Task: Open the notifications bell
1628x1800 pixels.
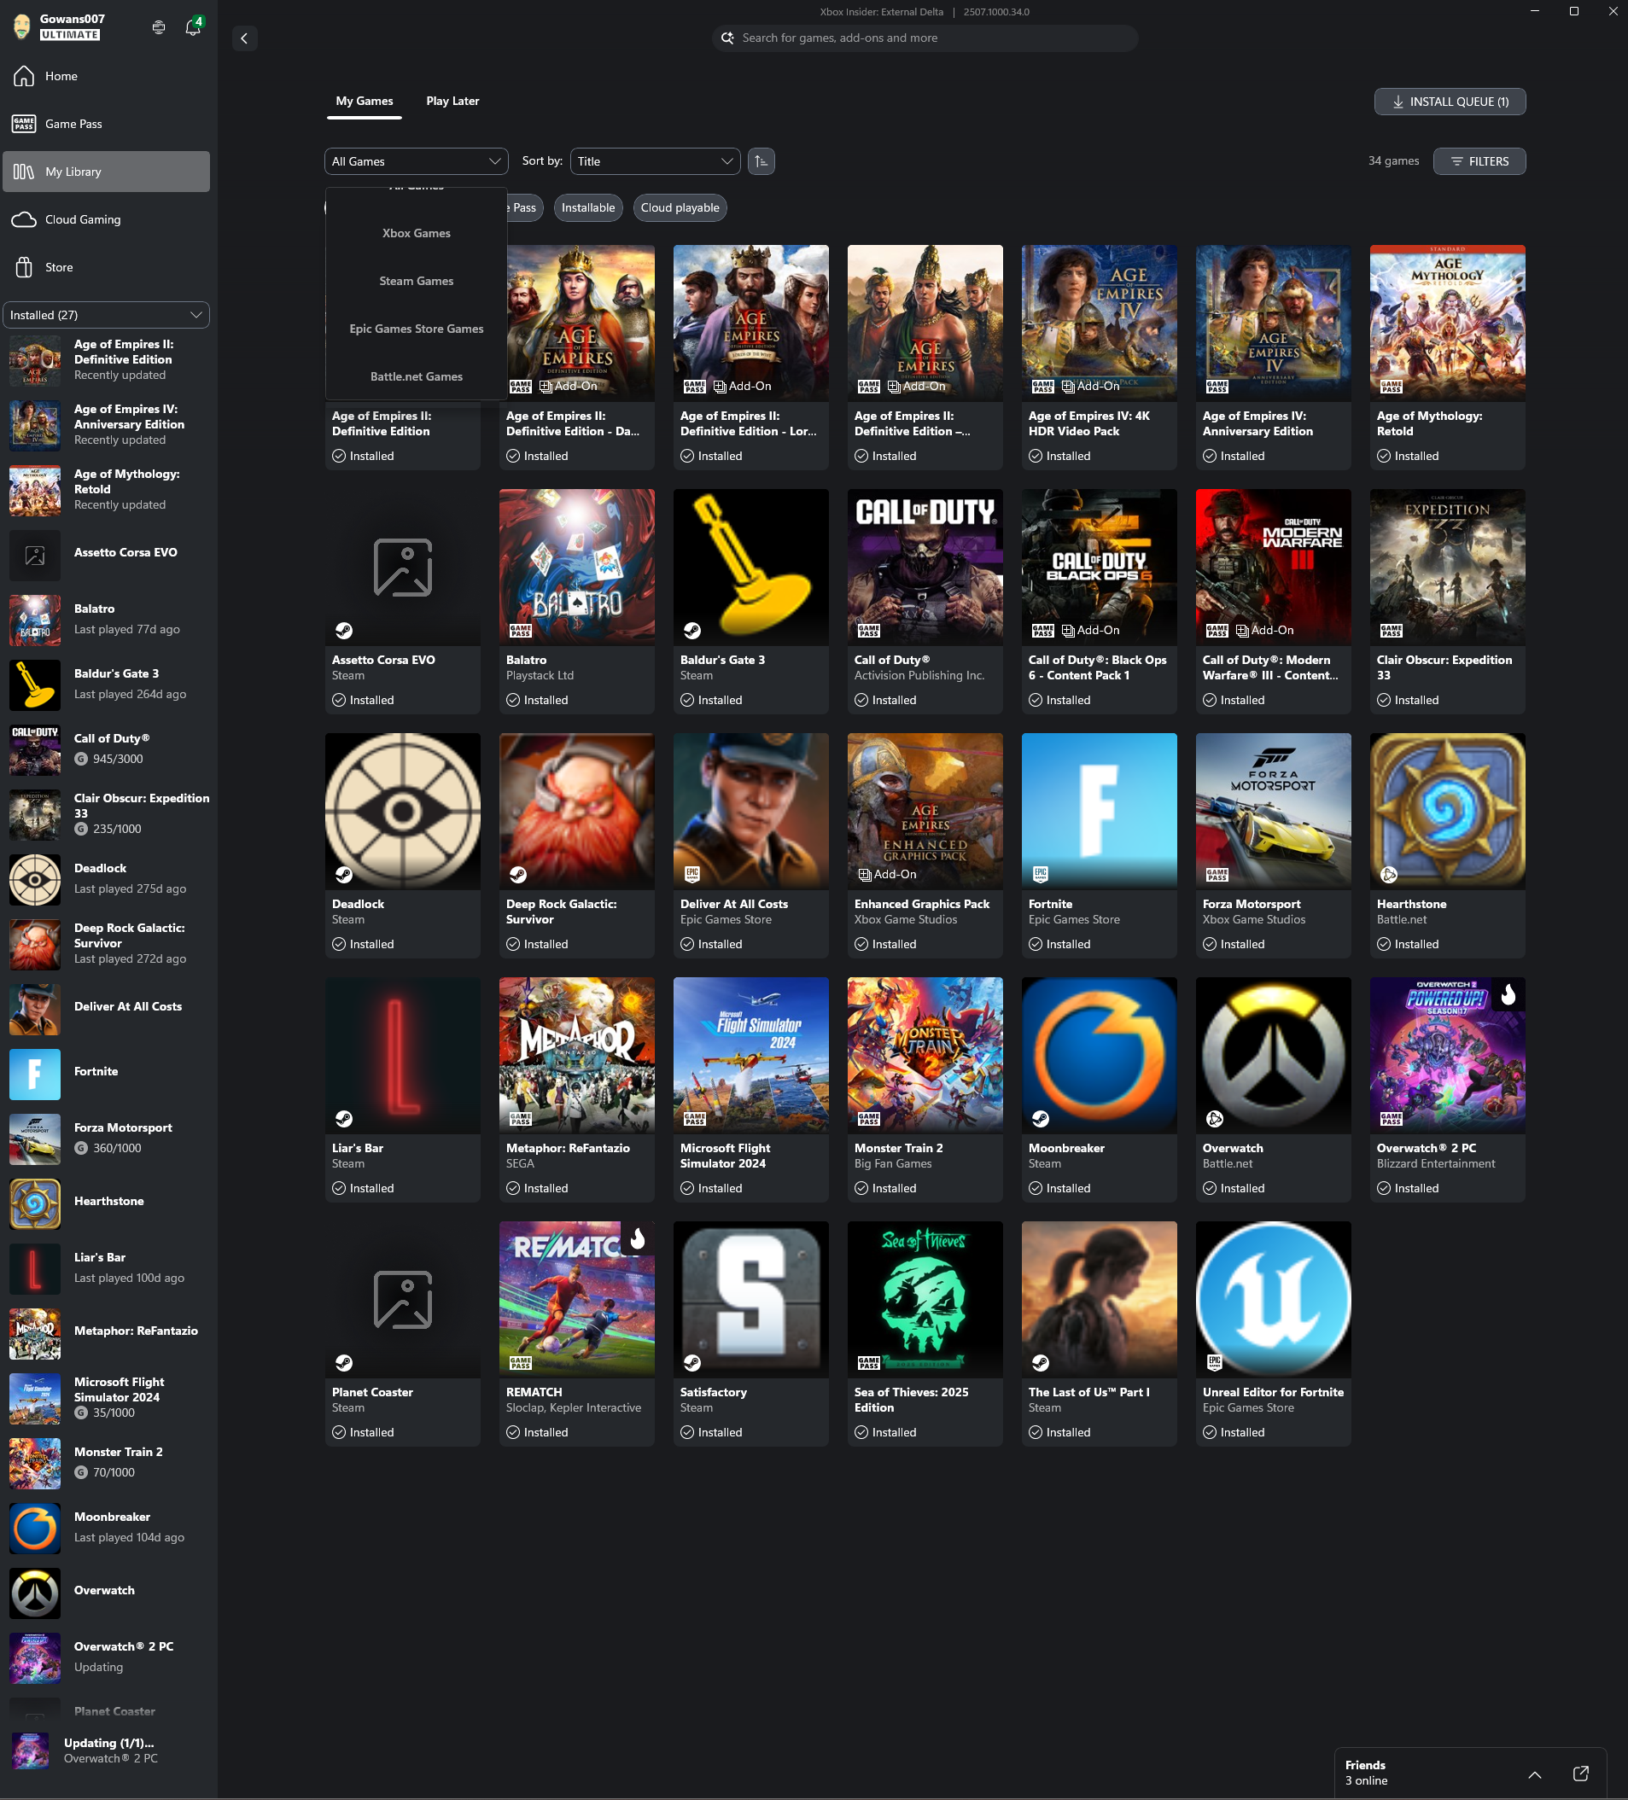Action: click(193, 26)
